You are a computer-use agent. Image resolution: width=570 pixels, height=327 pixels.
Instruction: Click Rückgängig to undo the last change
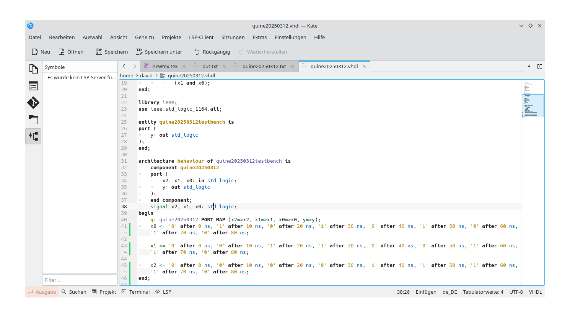(212, 52)
